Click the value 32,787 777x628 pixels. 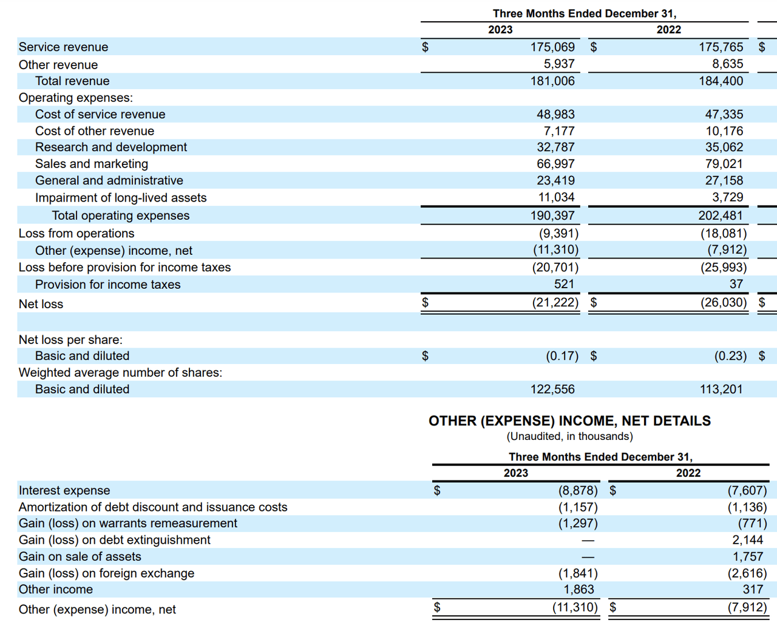click(555, 147)
